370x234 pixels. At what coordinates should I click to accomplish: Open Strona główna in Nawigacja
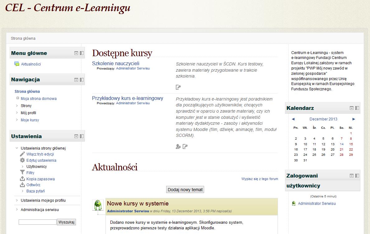click(27, 91)
